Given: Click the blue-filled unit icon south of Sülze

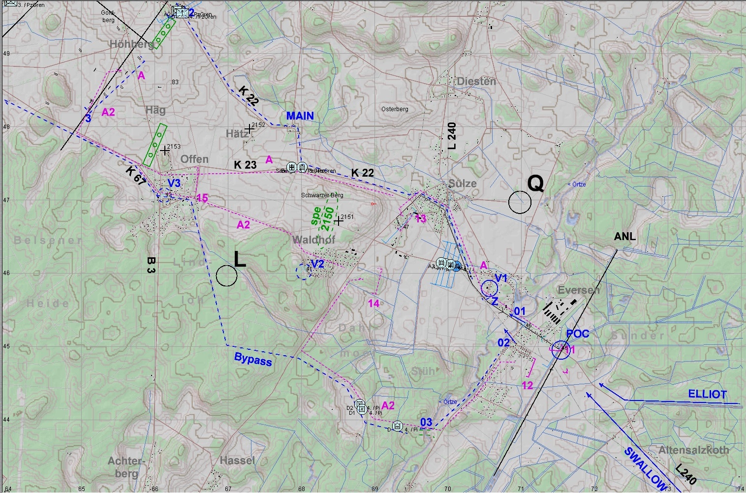Looking at the screenshot, I should 457,266.
